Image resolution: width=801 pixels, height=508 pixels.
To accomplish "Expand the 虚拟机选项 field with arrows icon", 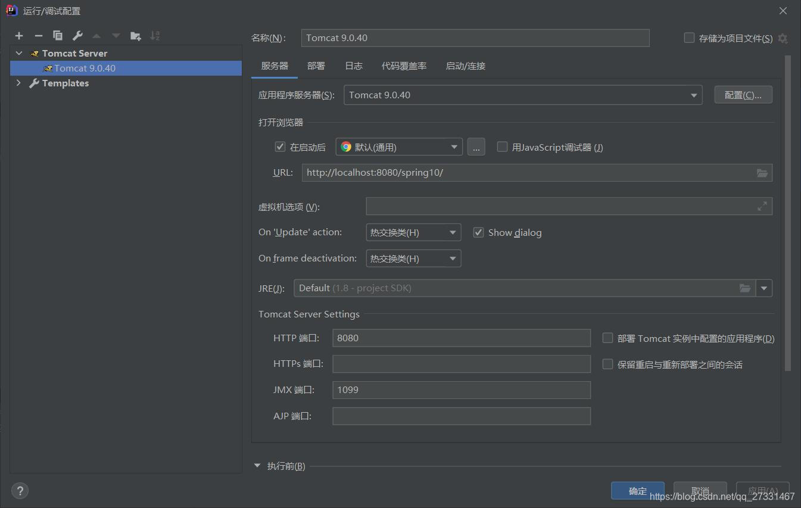I will (762, 206).
